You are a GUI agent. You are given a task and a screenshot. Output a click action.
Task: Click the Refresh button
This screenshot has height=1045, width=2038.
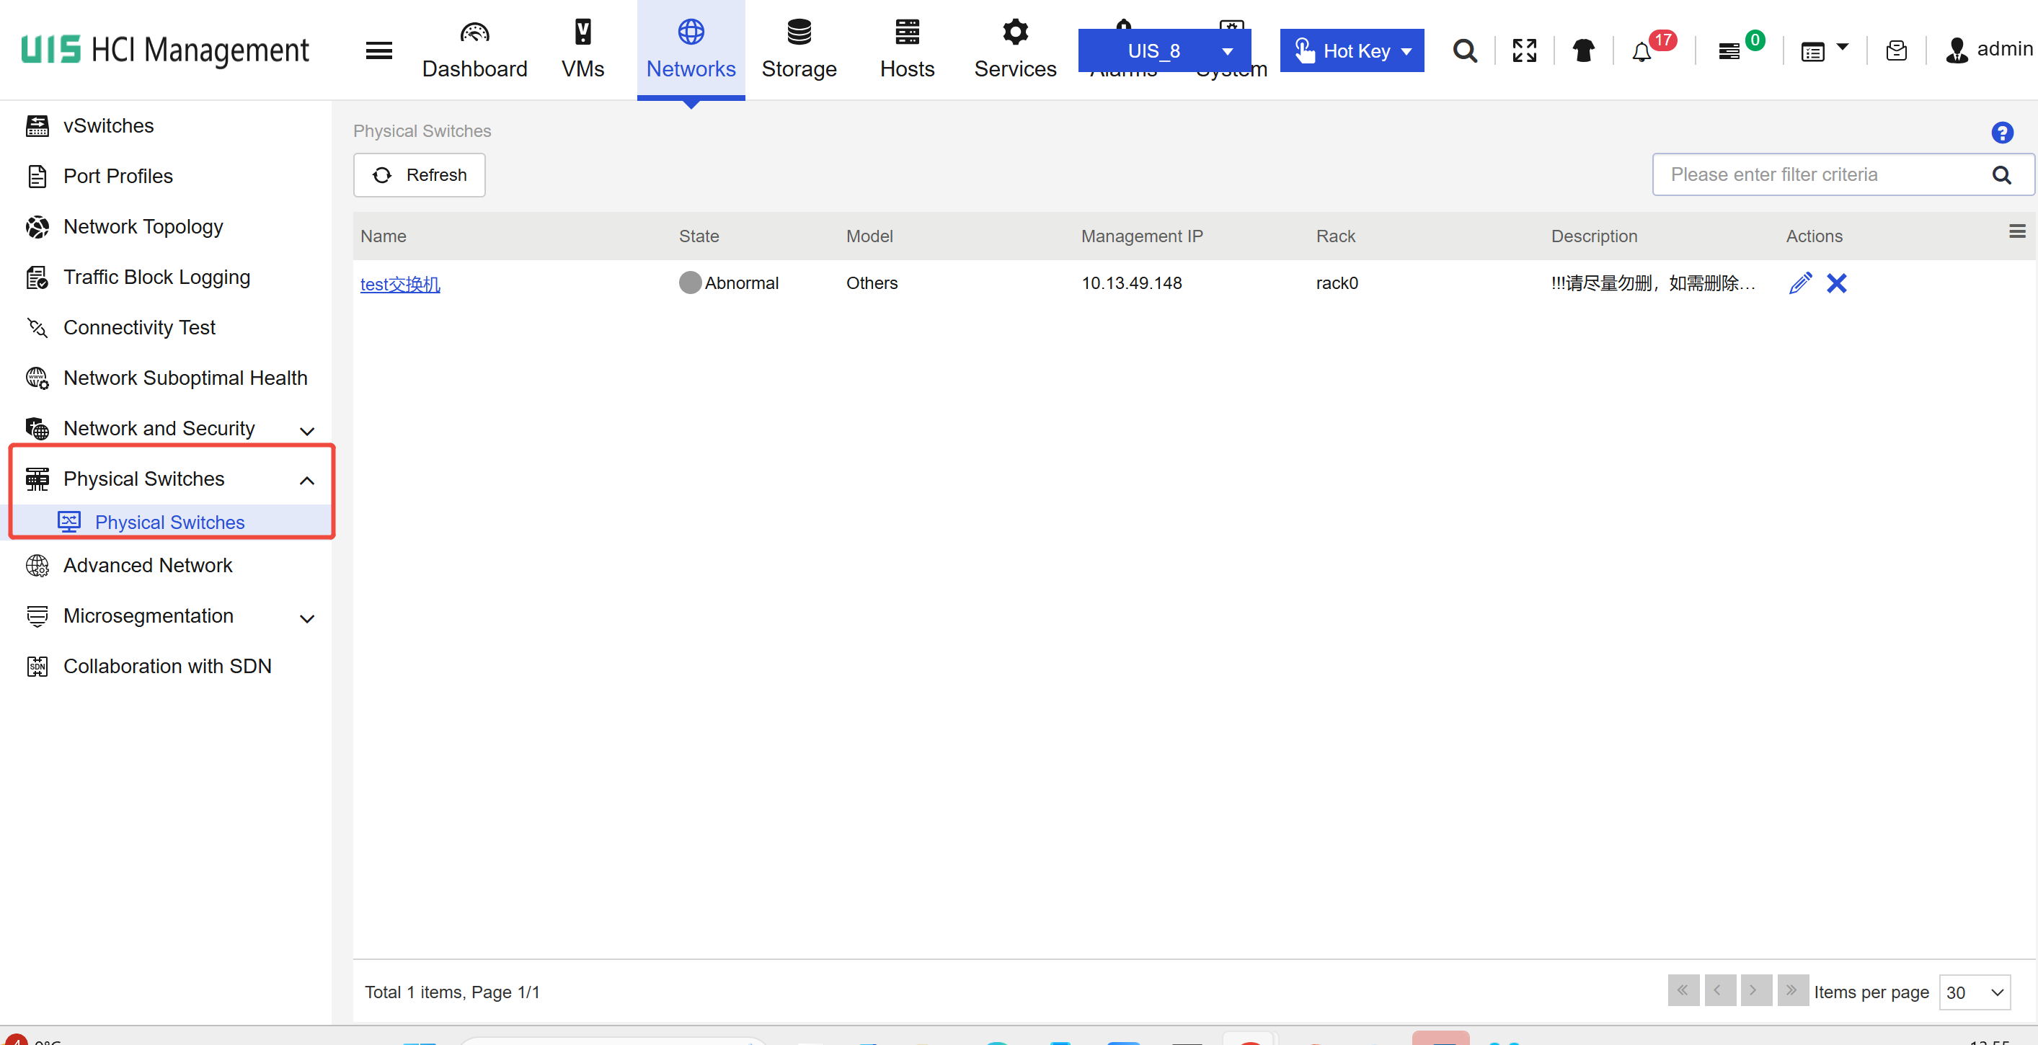[x=420, y=175]
